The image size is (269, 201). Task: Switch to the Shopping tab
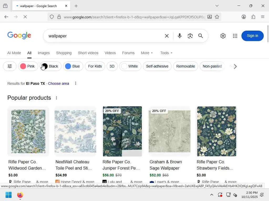tap(64, 53)
